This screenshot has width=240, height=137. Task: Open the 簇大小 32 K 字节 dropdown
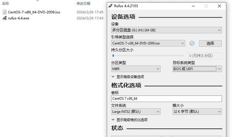(197, 112)
